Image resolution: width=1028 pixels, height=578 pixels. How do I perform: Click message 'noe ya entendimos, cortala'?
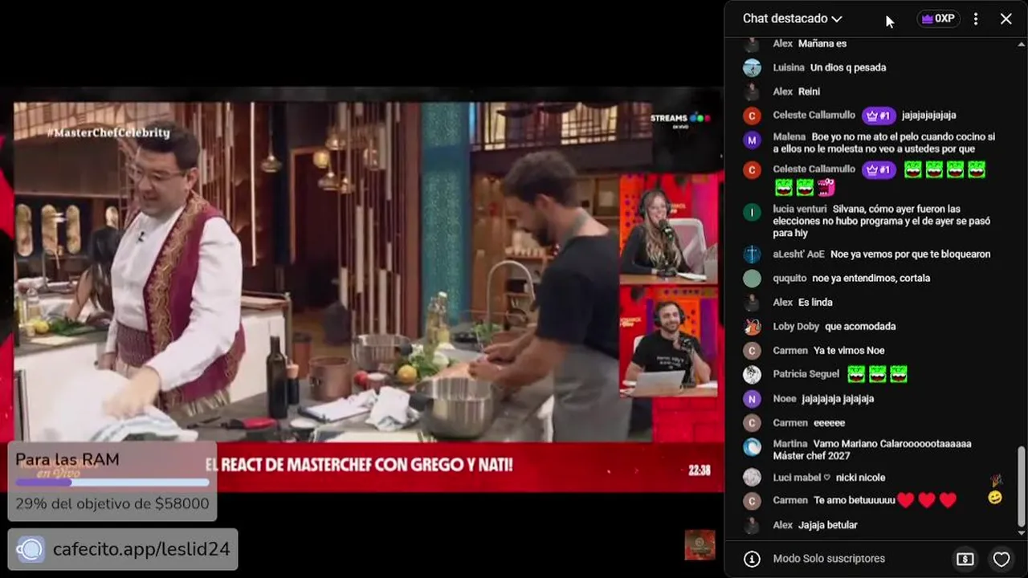[871, 278]
